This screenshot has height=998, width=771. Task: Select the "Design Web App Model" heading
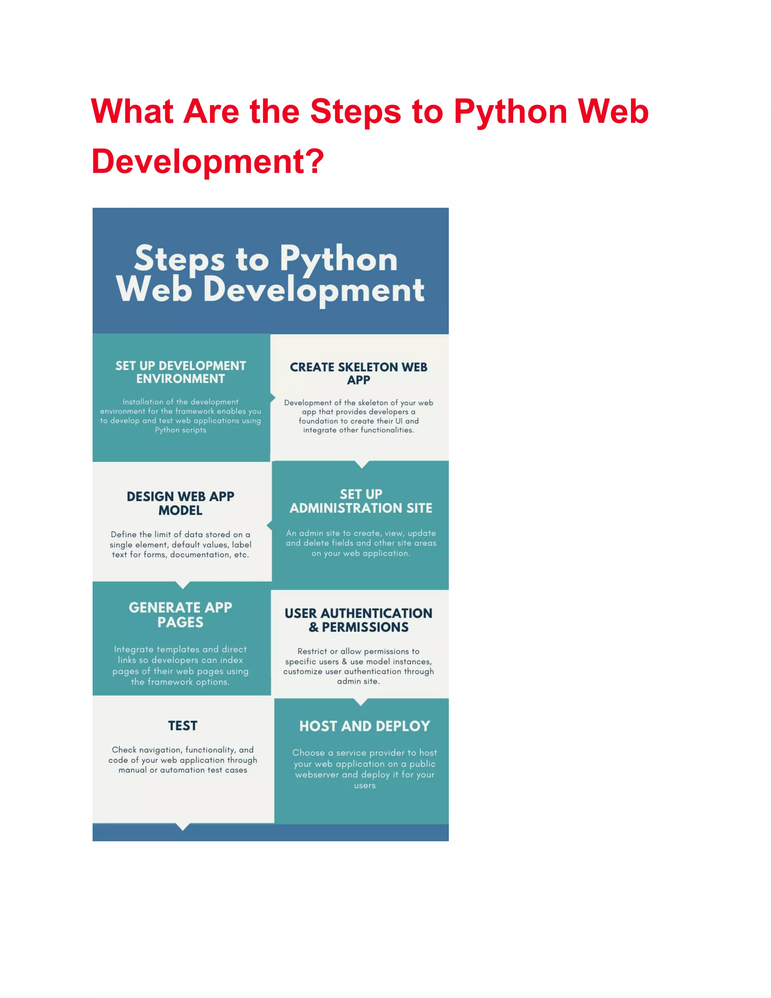(180, 503)
